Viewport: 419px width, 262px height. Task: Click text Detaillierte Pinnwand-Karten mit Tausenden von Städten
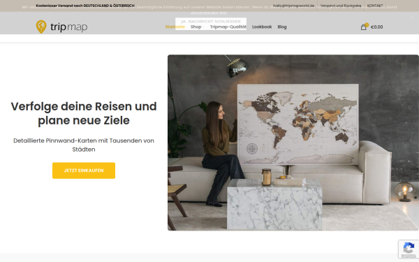84,145
